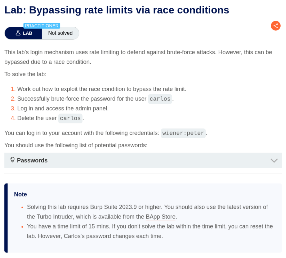
Task: Click the 15 mins time limit note
Action: pos(150,226)
